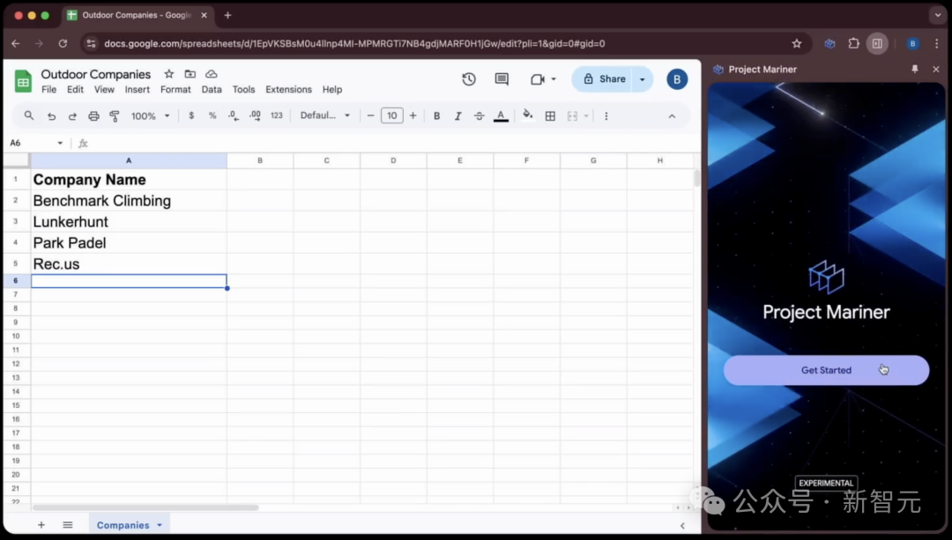This screenshot has width=952, height=540.
Task: Open version history clock icon
Action: [x=469, y=79]
